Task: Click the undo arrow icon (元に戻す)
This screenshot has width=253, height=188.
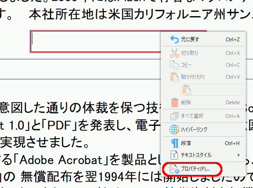Action: (174, 40)
